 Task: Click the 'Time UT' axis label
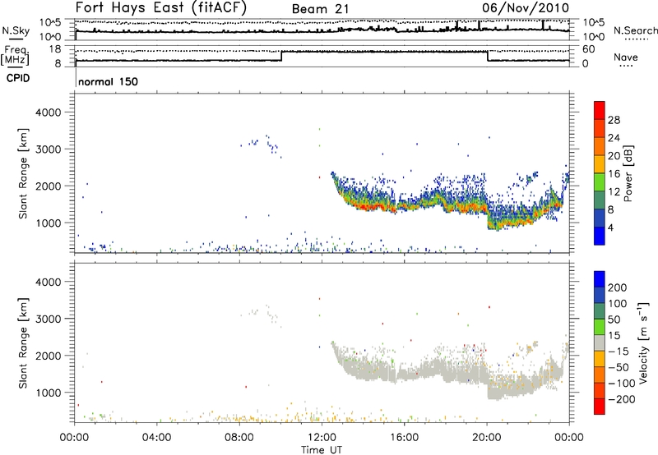[322, 450]
